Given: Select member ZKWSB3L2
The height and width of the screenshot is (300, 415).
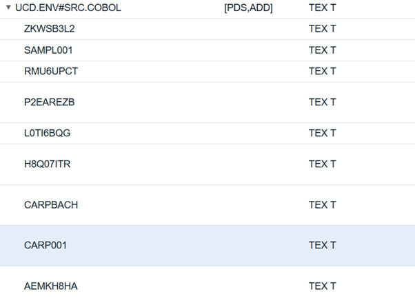Looking at the screenshot, I should coord(49,30).
